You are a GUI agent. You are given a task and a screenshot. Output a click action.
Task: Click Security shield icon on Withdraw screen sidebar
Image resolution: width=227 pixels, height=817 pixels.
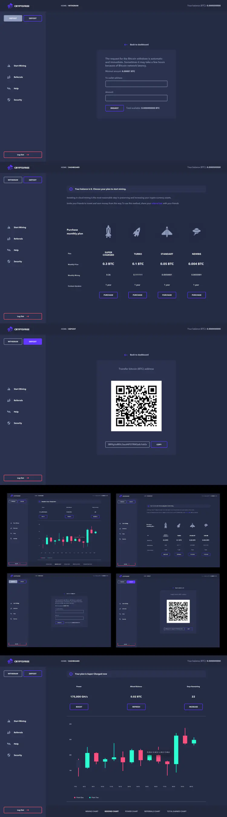pos(9,99)
